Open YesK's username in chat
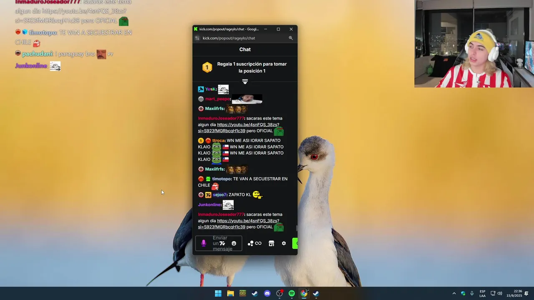The image size is (534, 300). pos(211,89)
